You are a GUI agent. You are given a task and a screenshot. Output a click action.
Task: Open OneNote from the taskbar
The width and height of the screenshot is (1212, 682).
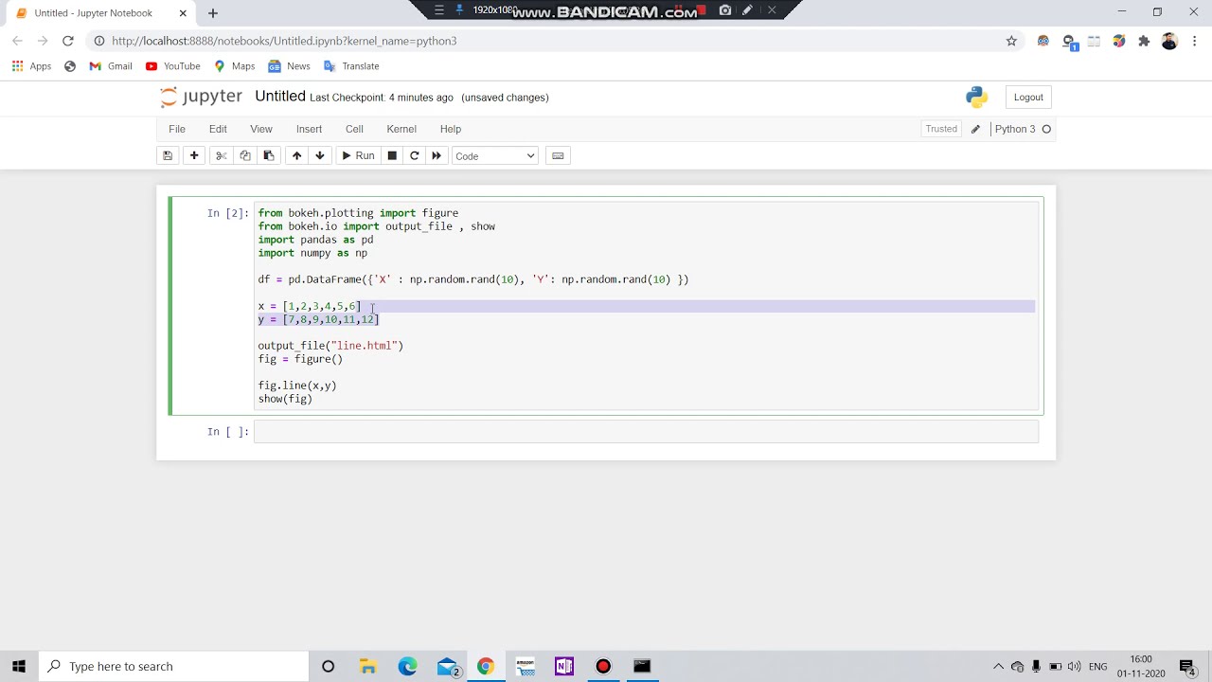point(564,666)
